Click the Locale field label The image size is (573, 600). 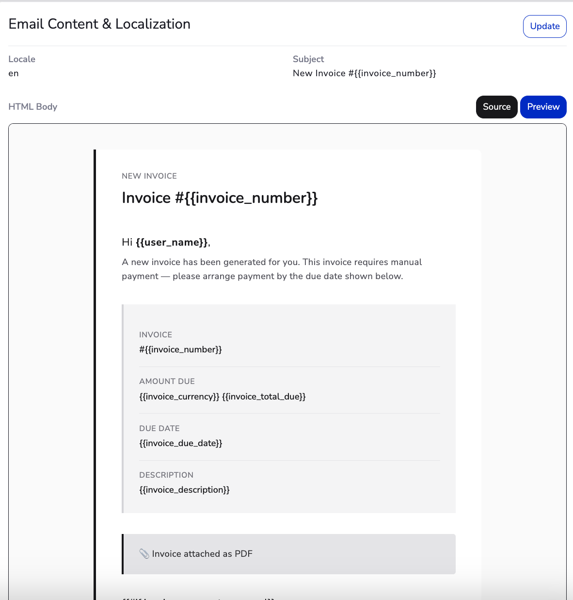[x=22, y=59]
